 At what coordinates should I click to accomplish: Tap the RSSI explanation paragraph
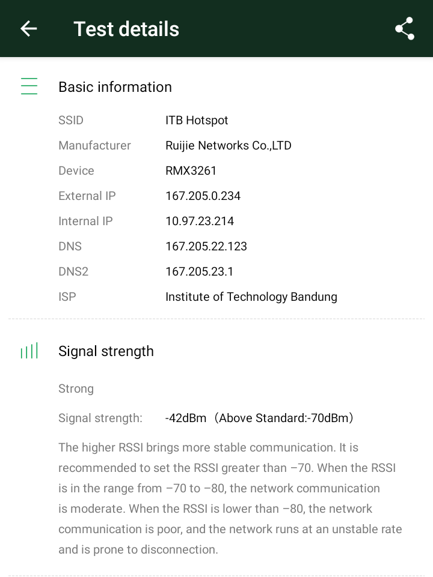230,498
